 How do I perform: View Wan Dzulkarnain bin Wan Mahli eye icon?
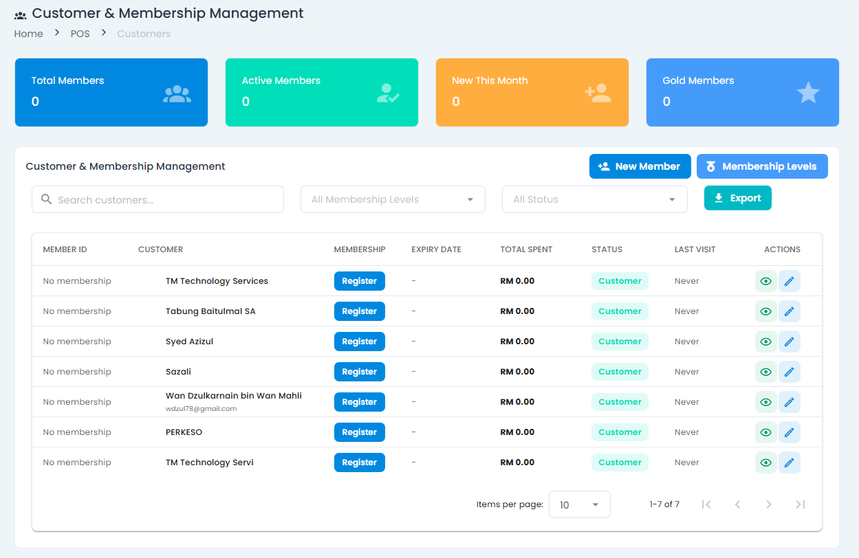point(765,402)
